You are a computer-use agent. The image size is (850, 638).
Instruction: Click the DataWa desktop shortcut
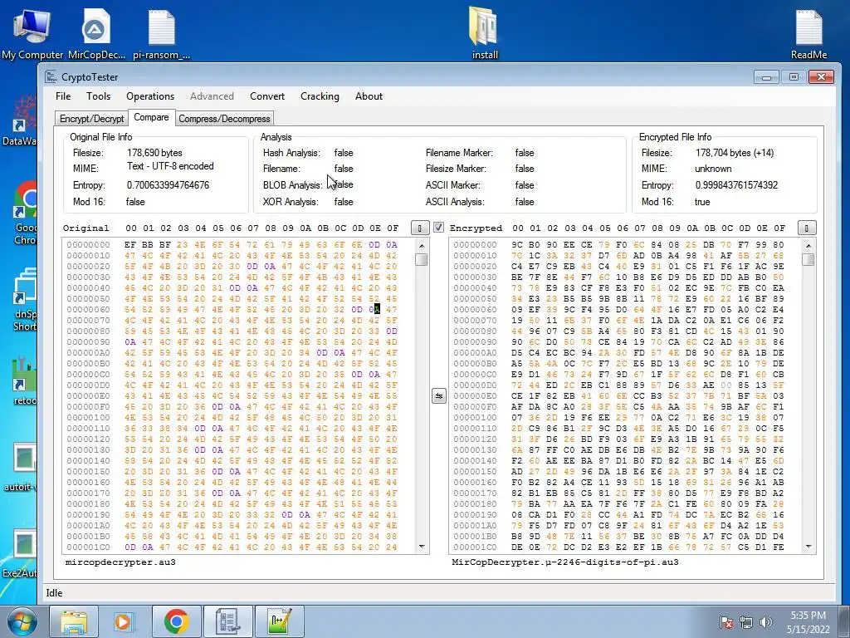point(21,120)
